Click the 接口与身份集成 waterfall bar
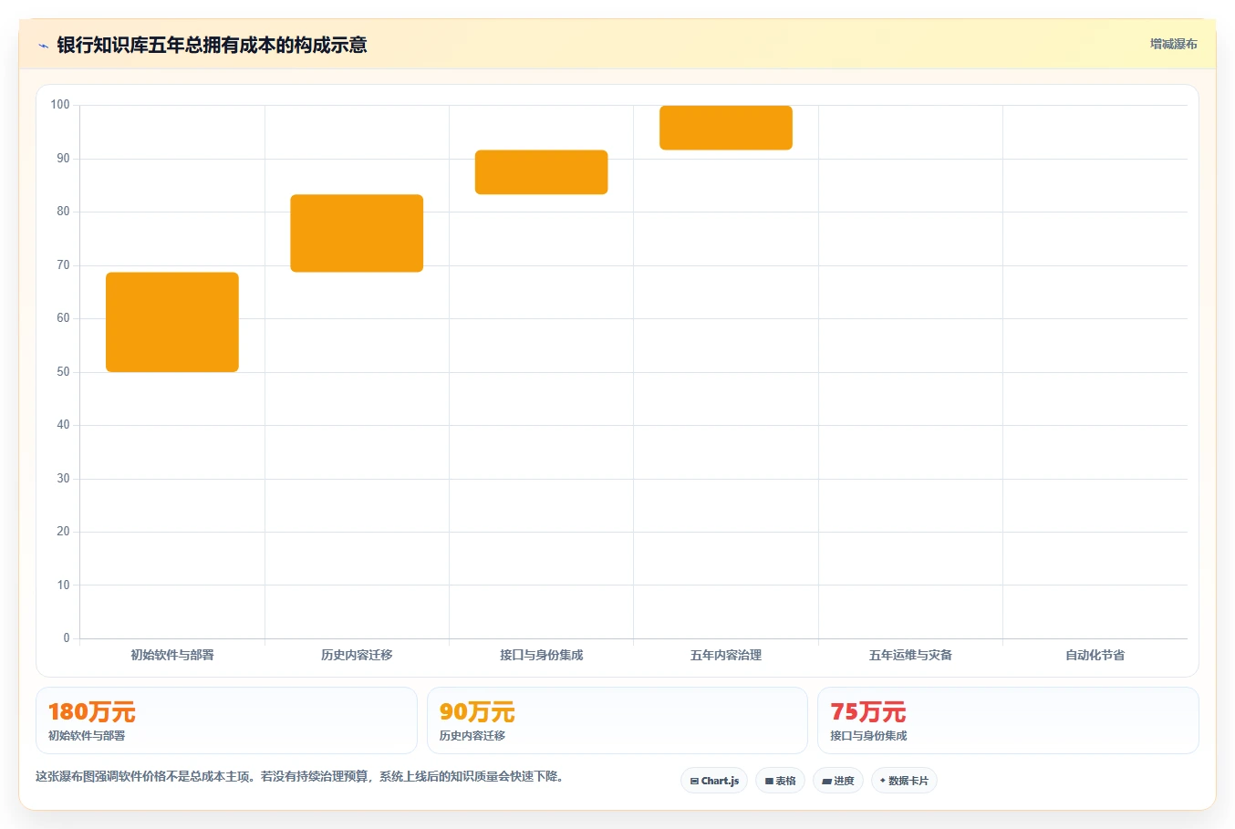This screenshot has width=1235, height=829. point(541,172)
